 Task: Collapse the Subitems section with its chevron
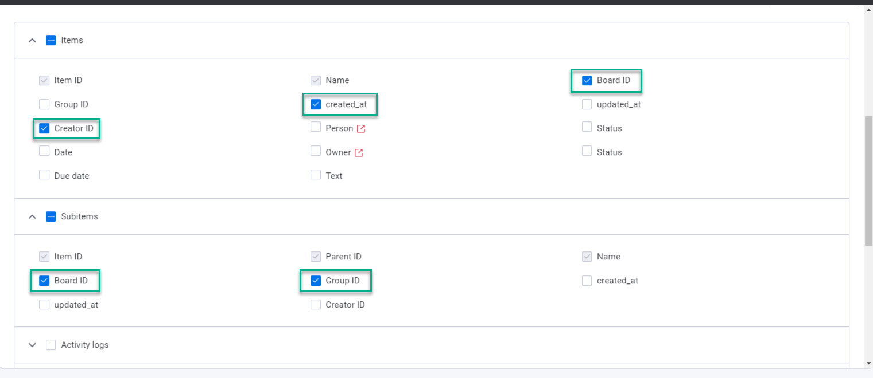coord(33,217)
